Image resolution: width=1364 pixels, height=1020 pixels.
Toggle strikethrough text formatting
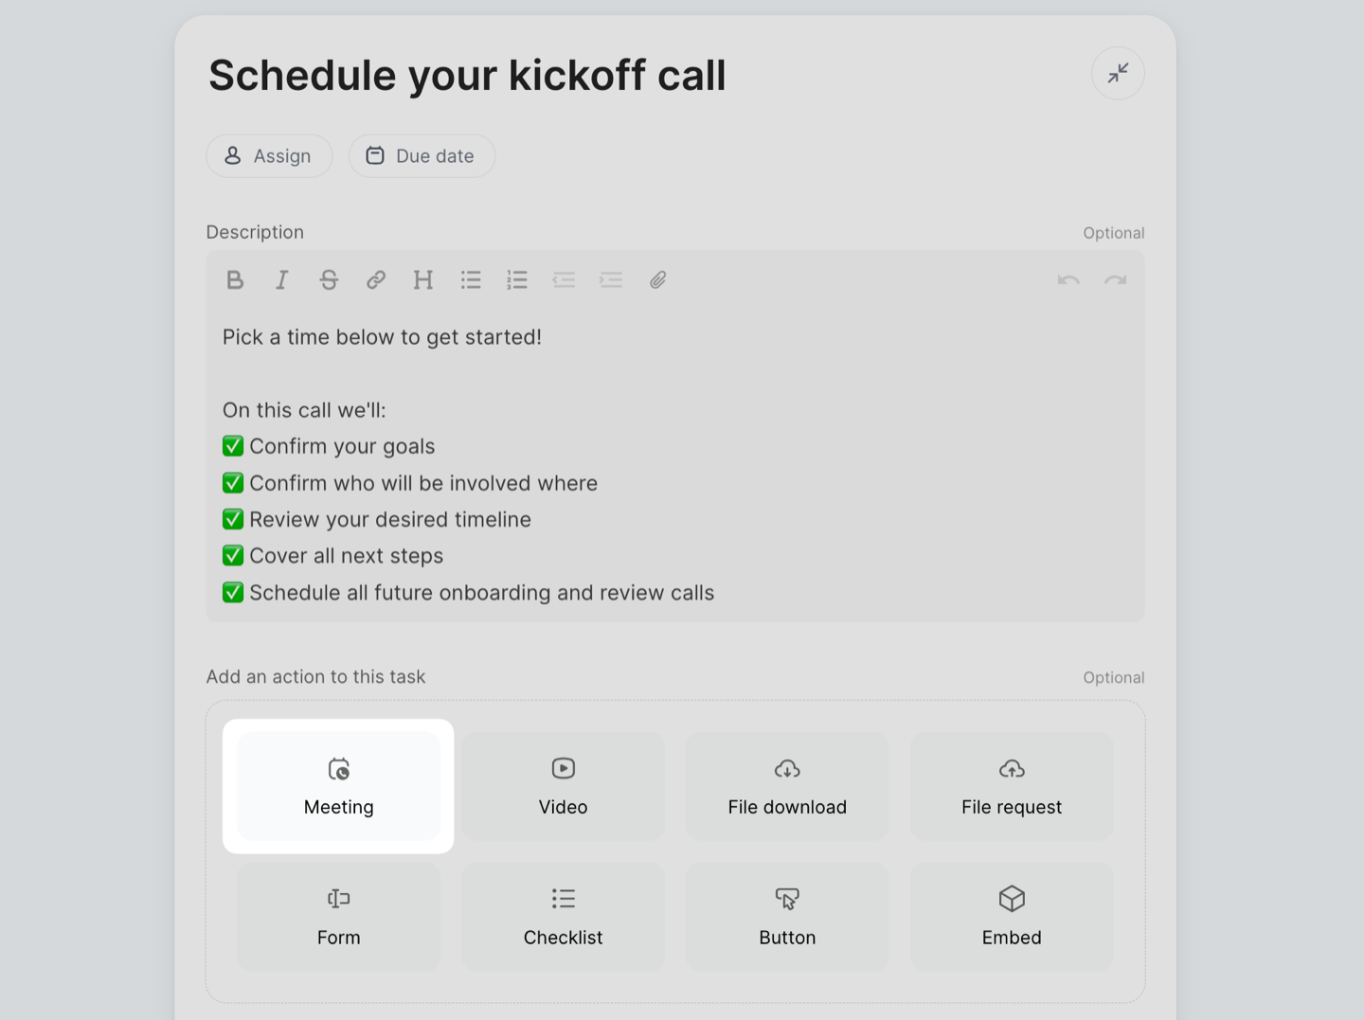pos(329,279)
